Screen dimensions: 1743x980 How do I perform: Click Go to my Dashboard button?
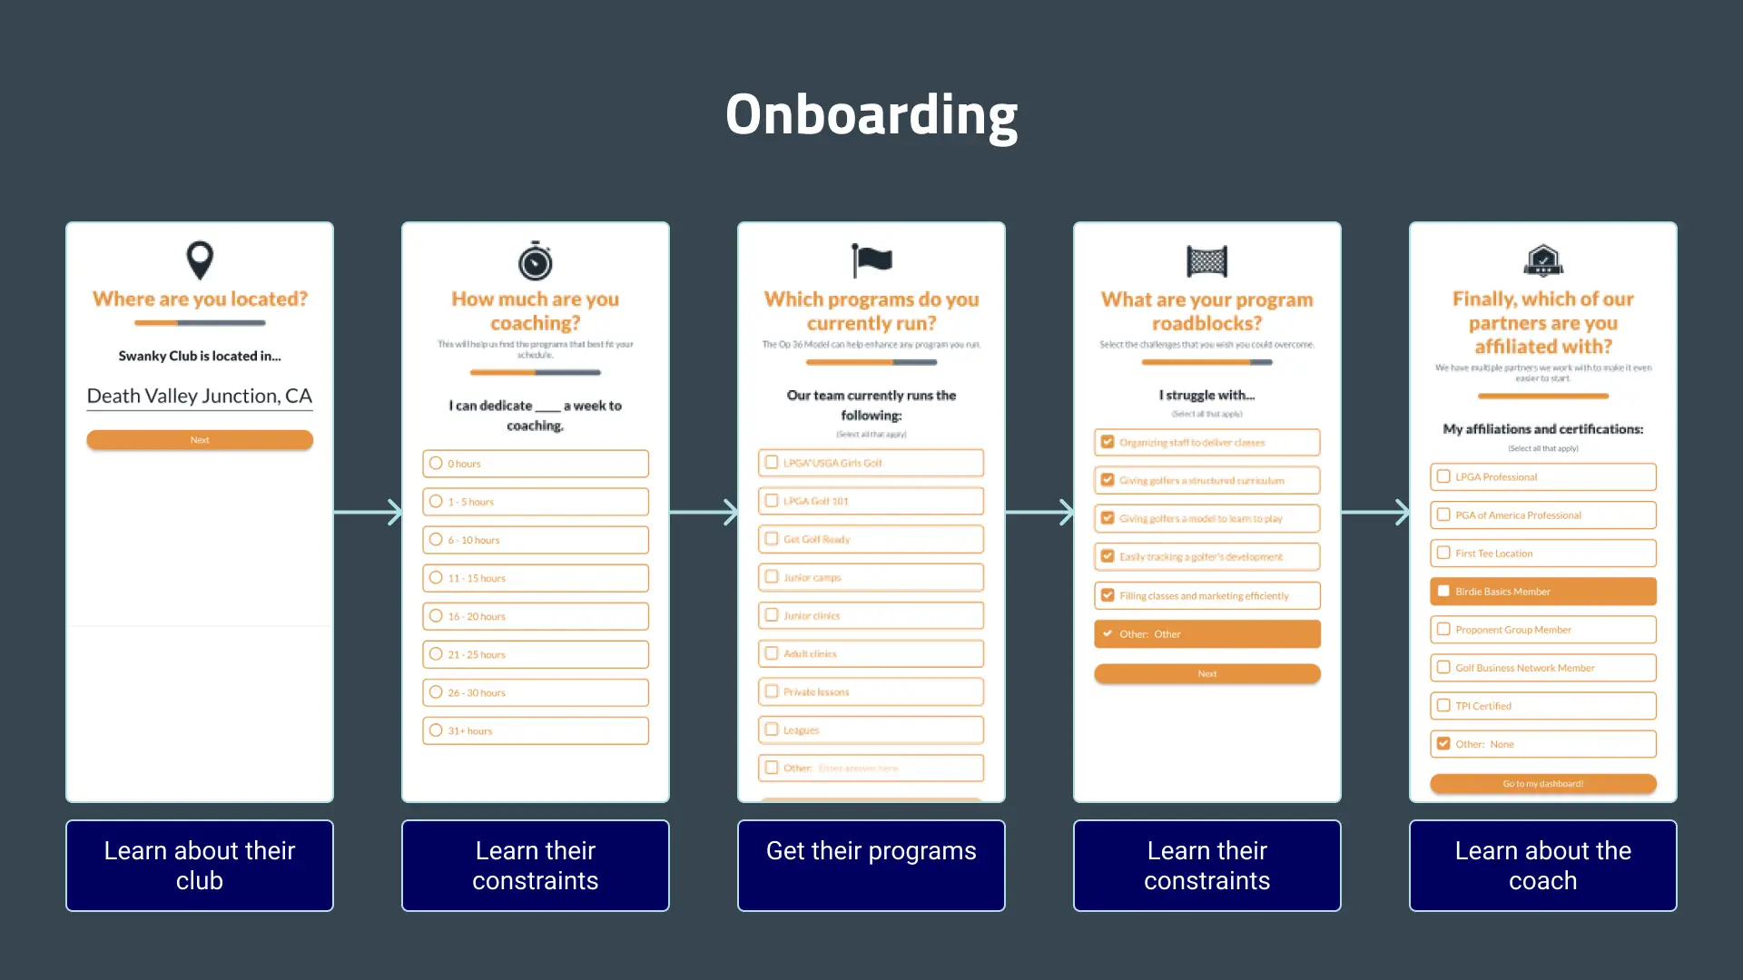[1543, 782]
